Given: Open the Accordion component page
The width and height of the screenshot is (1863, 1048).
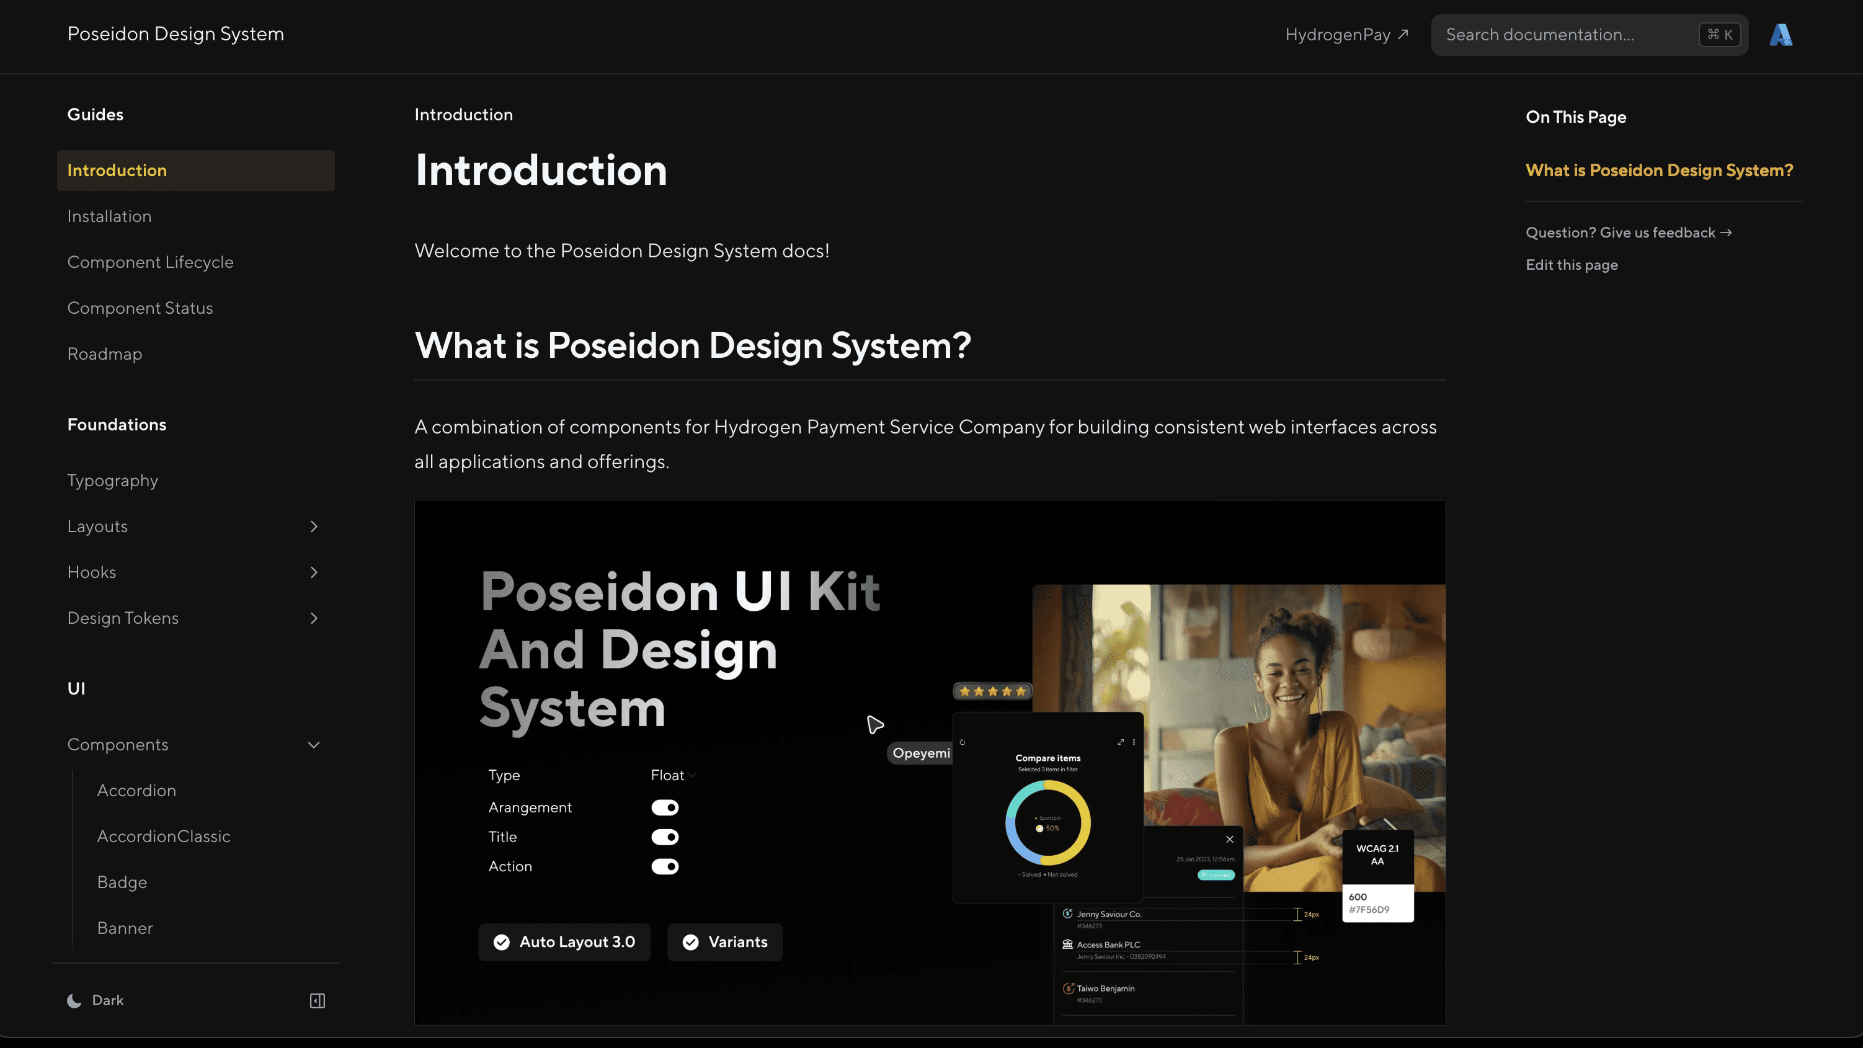Looking at the screenshot, I should (x=136, y=791).
